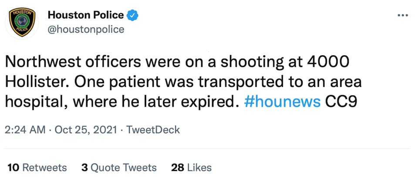The image size is (418, 179).
Task: Click the Houston Police badge avatar
Action: tap(22, 22)
